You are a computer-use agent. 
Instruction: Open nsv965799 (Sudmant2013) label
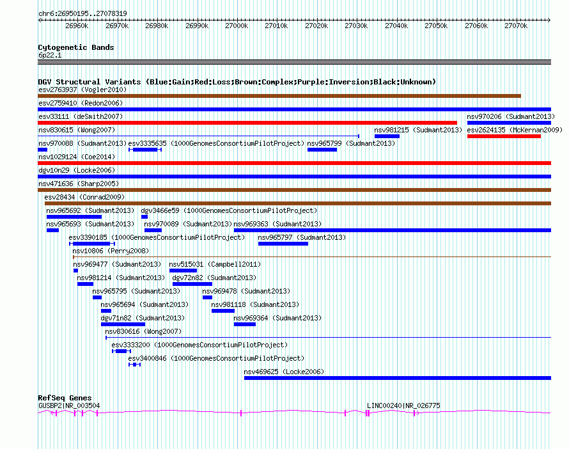[351, 143]
